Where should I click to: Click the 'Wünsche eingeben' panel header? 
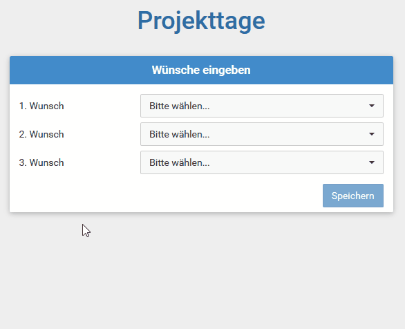[202, 70]
